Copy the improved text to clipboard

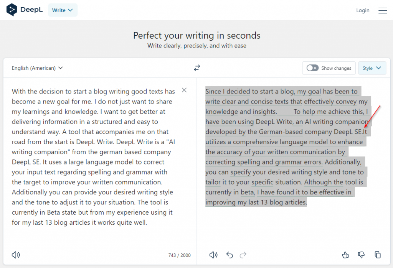[x=378, y=255]
